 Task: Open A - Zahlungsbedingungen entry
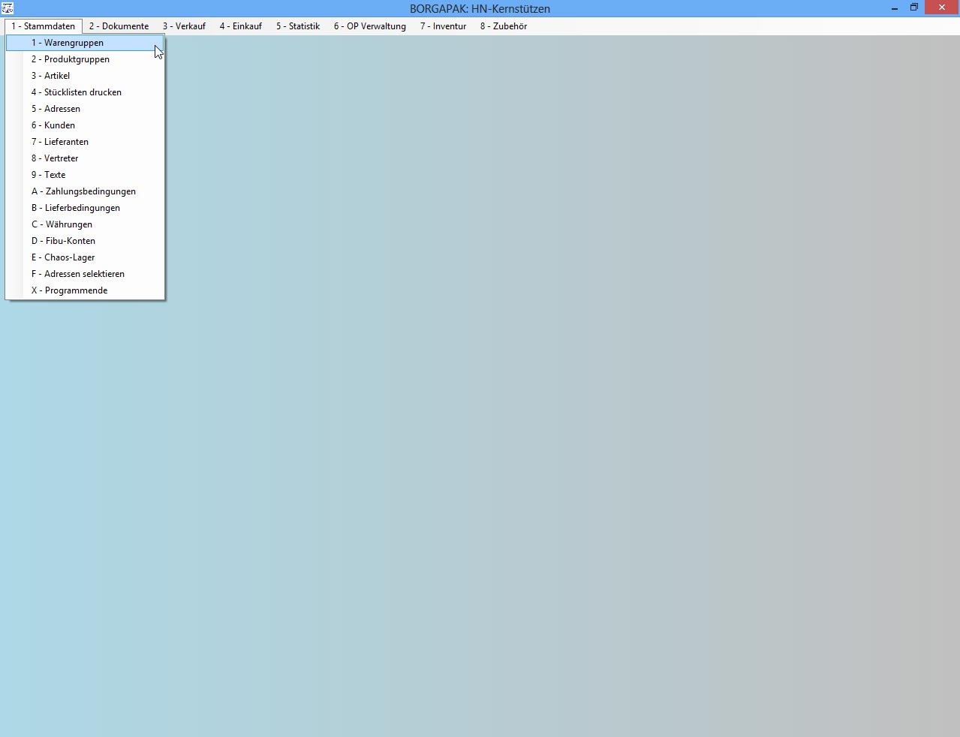pyautogui.click(x=85, y=191)
